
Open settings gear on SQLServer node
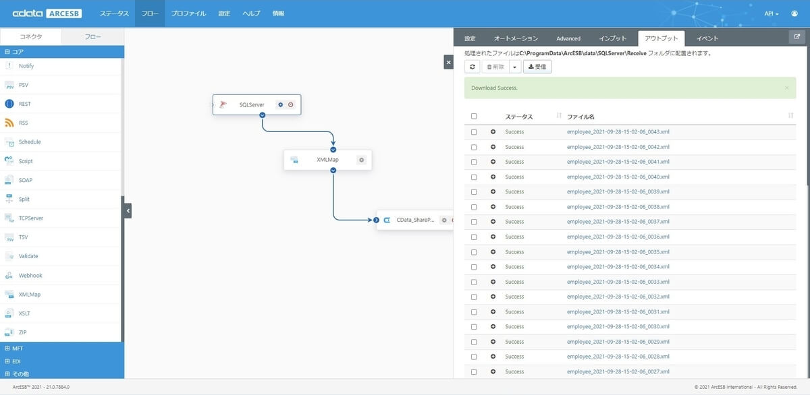[281, 104]
